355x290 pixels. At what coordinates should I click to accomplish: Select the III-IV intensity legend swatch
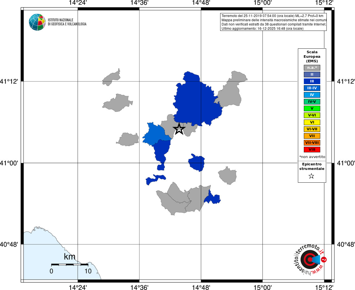(312, 88)
